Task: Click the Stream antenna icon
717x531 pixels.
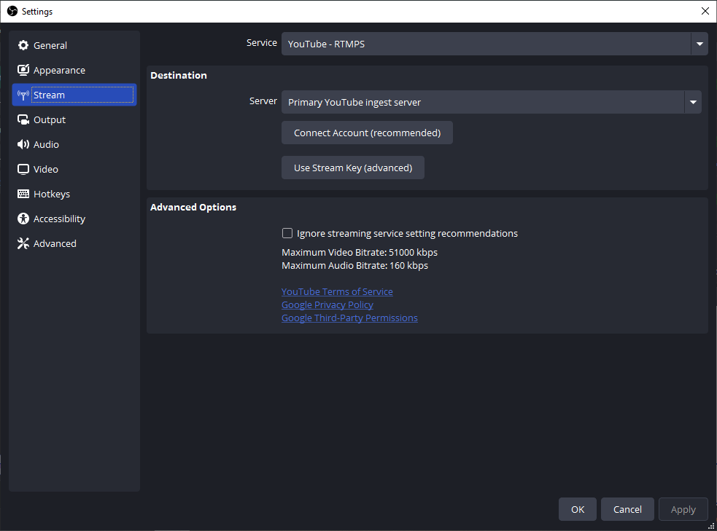Action: pyautogui.click(x=23, y=95)
